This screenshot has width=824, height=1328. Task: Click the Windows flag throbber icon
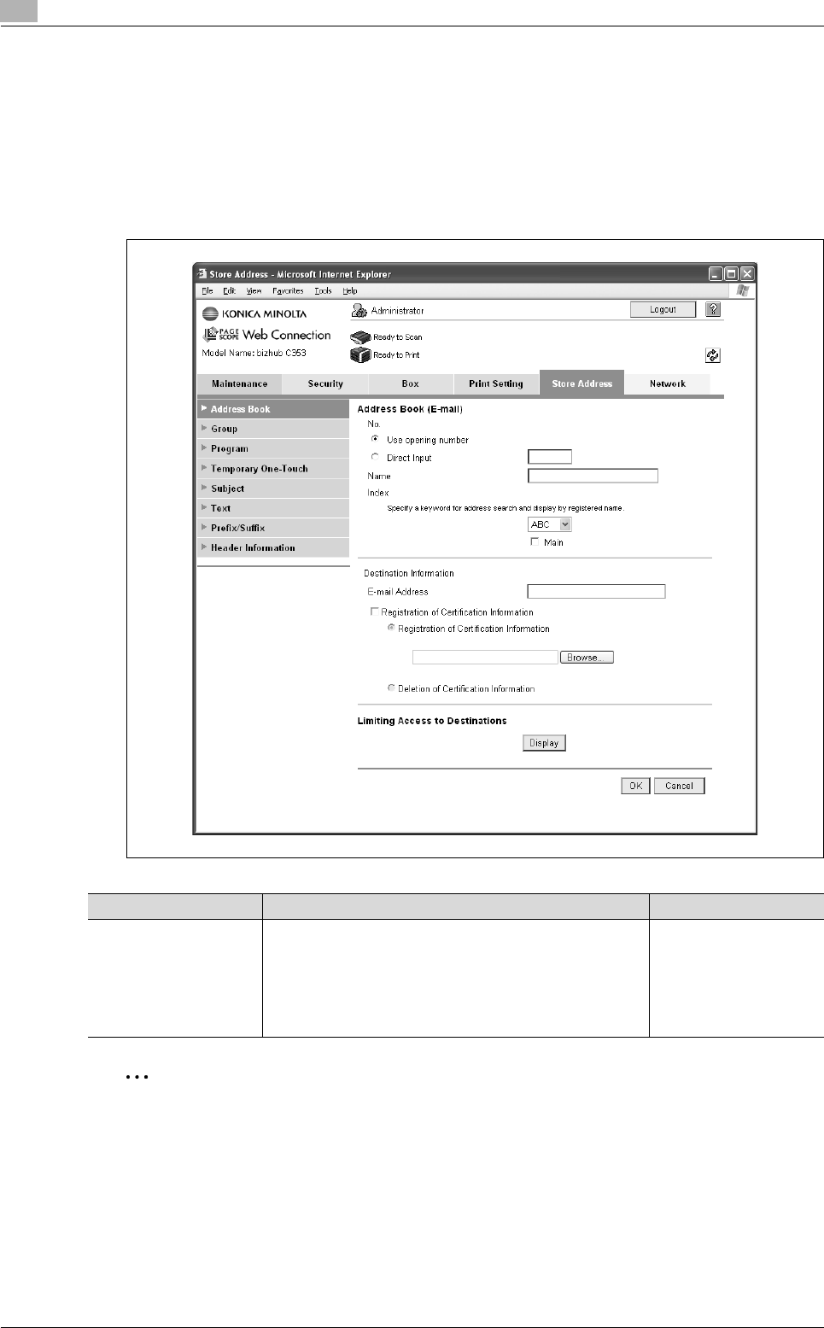(x=742, y=290)
